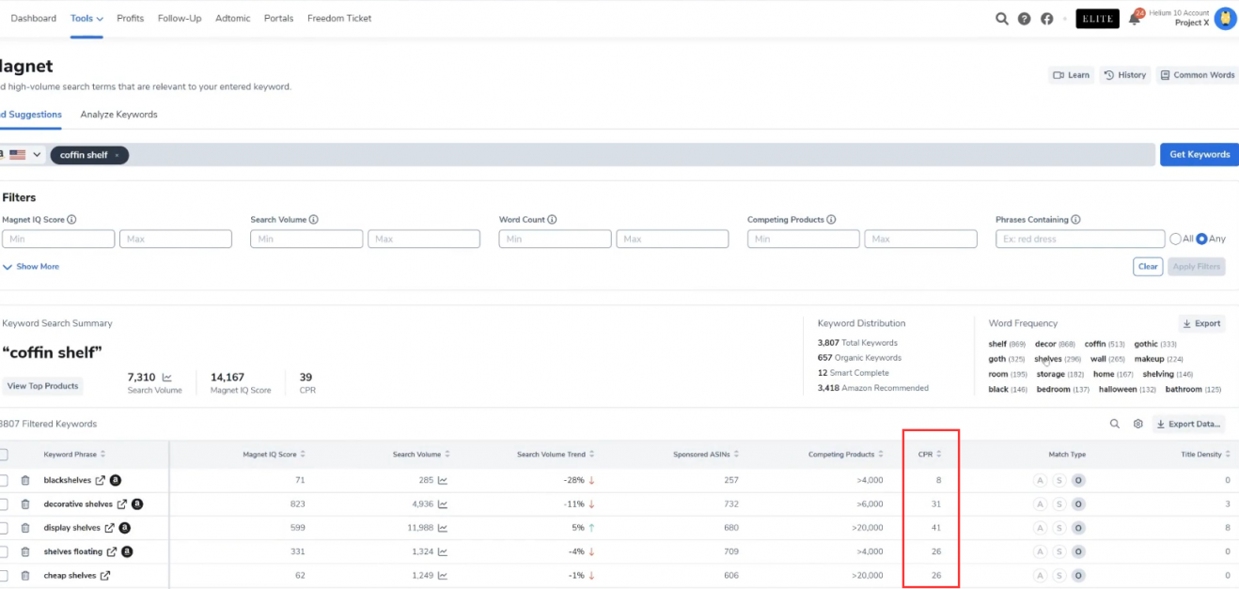Open the Facebook icon in the header
The height and width of the screenshot is (589, 1239).
tap(1047, 19)
